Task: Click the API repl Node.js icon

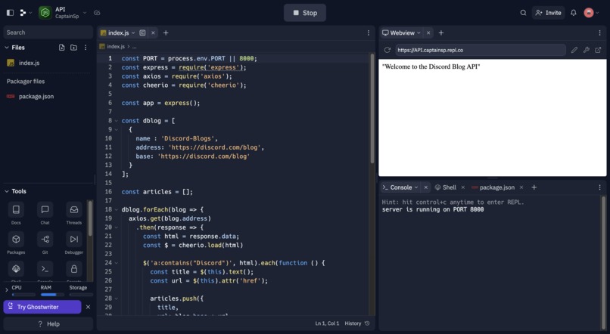Action: (x=45, y=13)
